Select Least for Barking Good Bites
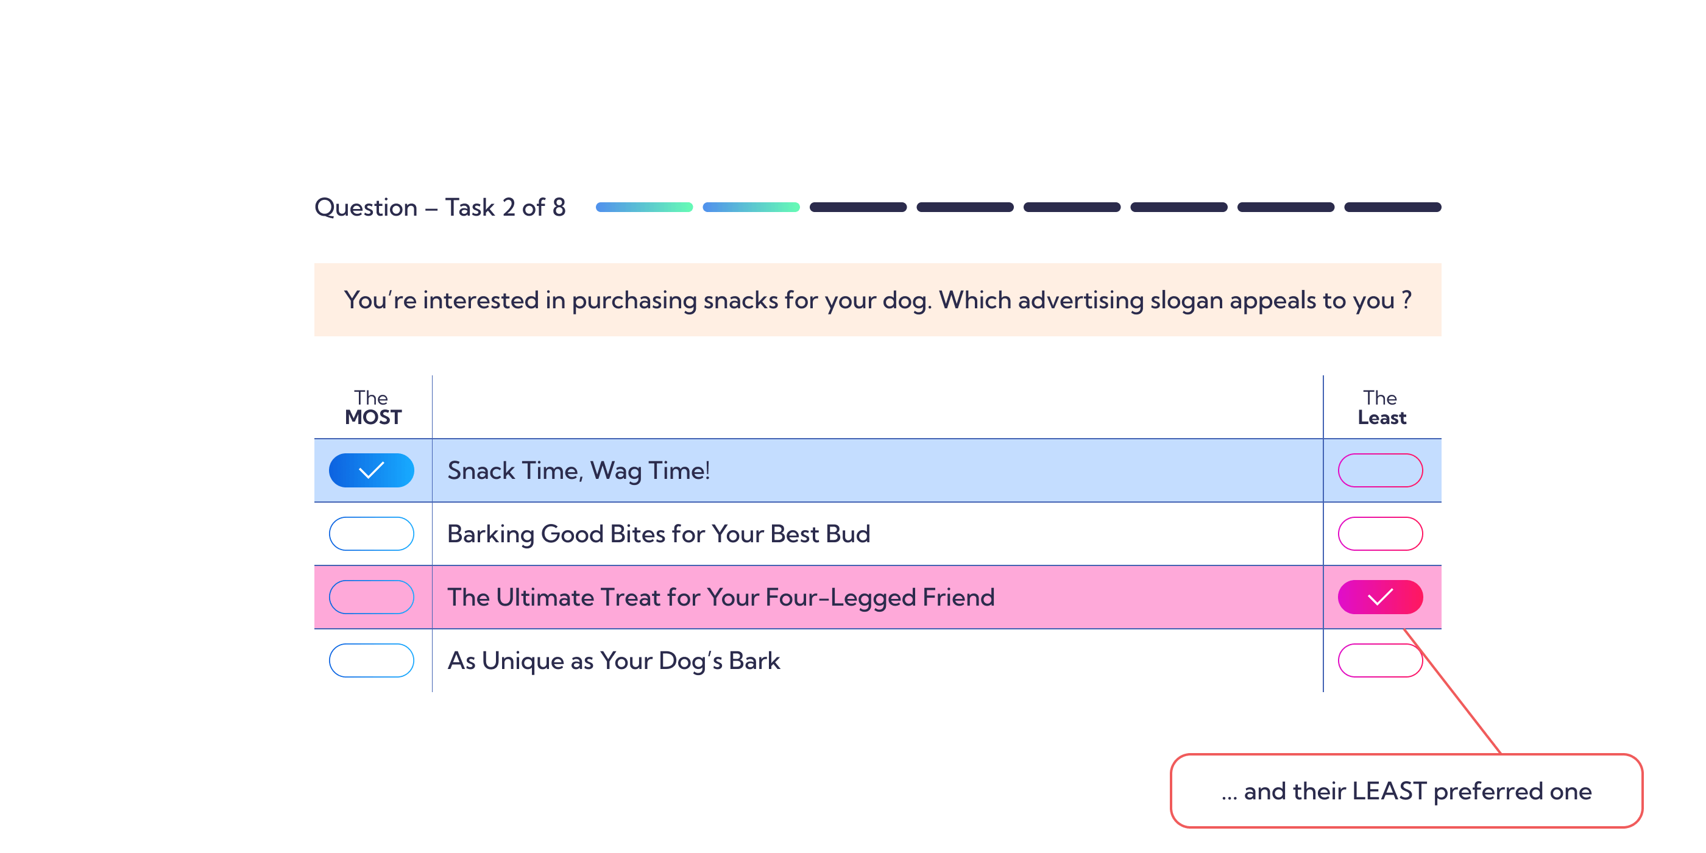The image size is (1706, 853). click(1380, 534)
